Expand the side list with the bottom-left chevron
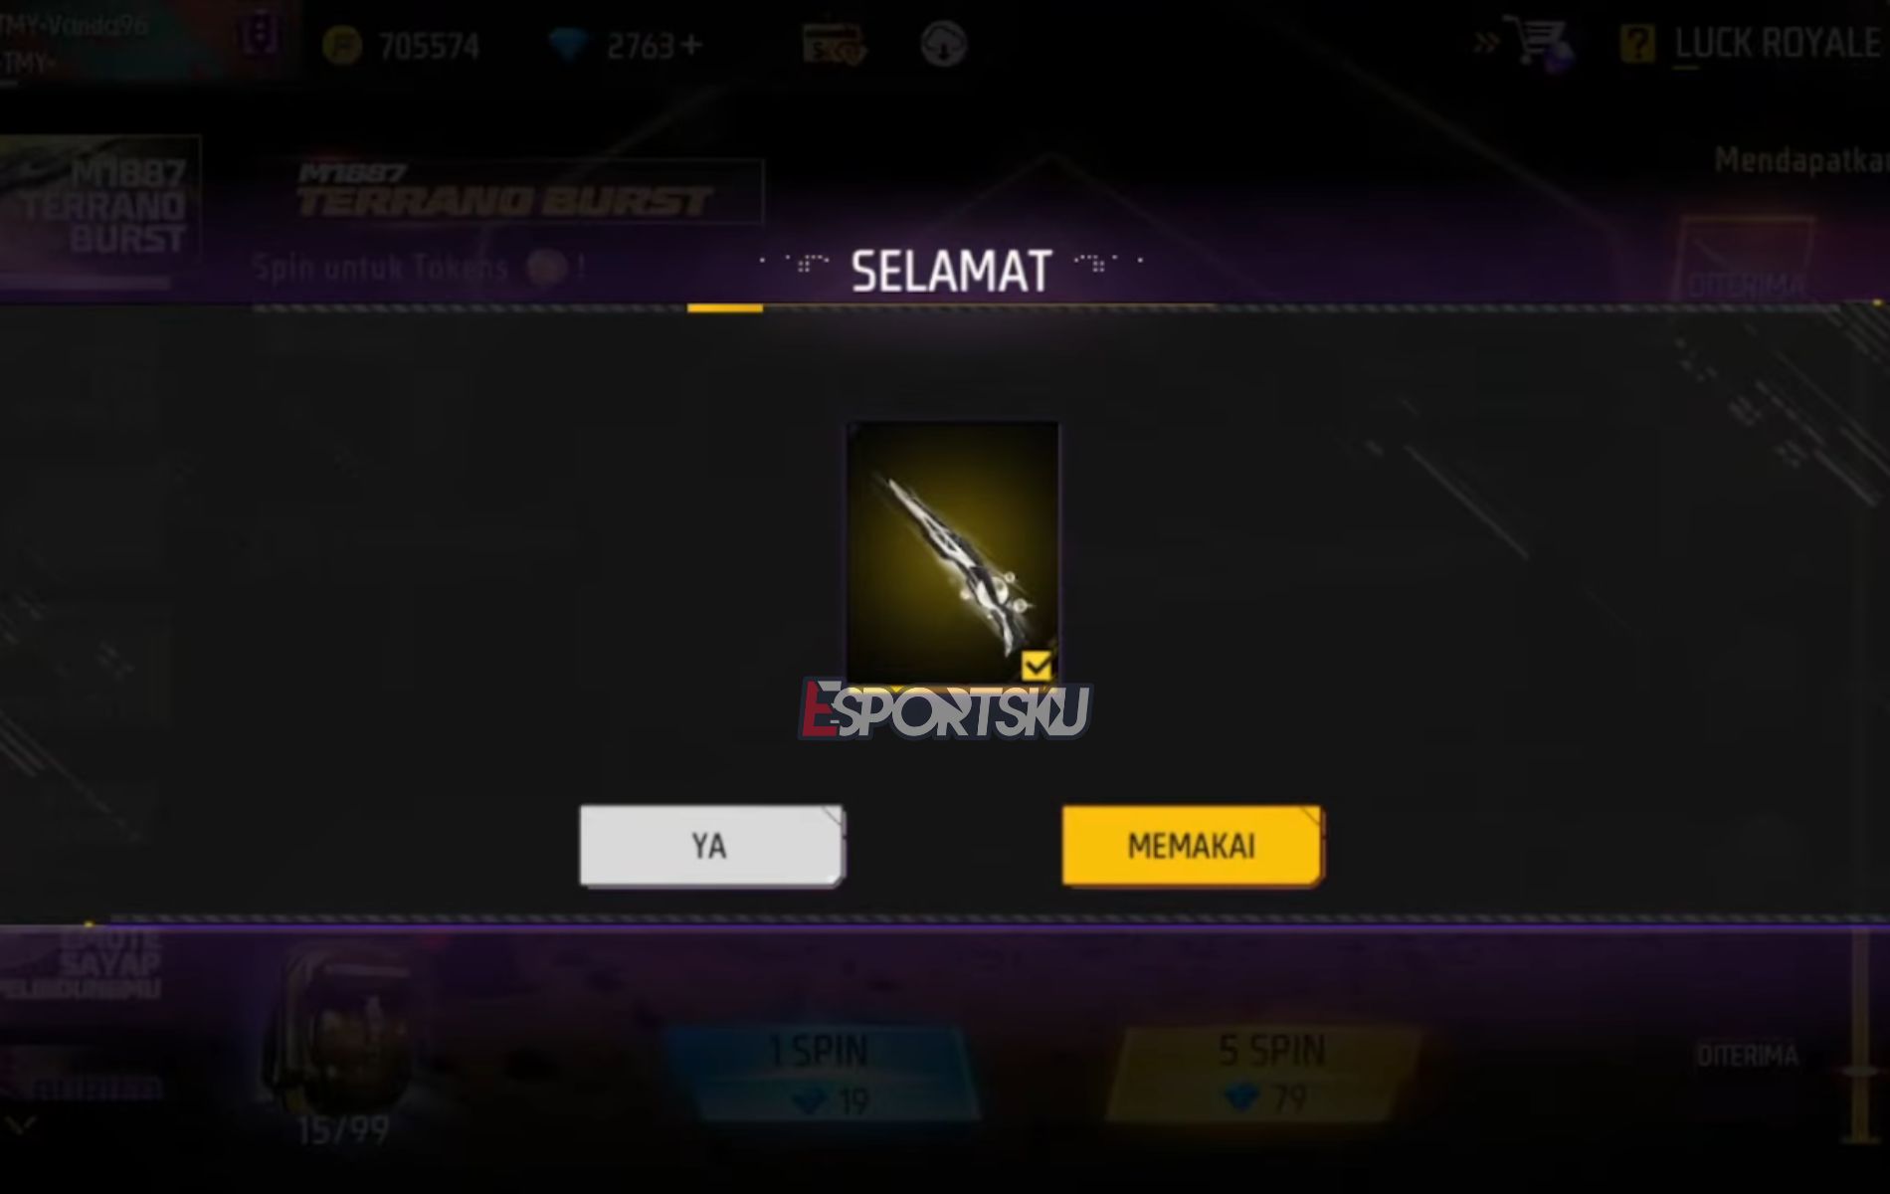Image resolution: width=1890 pixels, height=1194 pixels. (20, 1125)
